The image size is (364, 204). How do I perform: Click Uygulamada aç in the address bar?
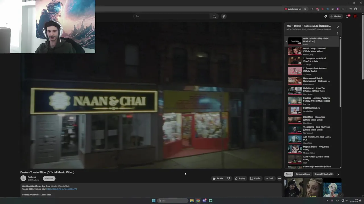coord(293,9)
